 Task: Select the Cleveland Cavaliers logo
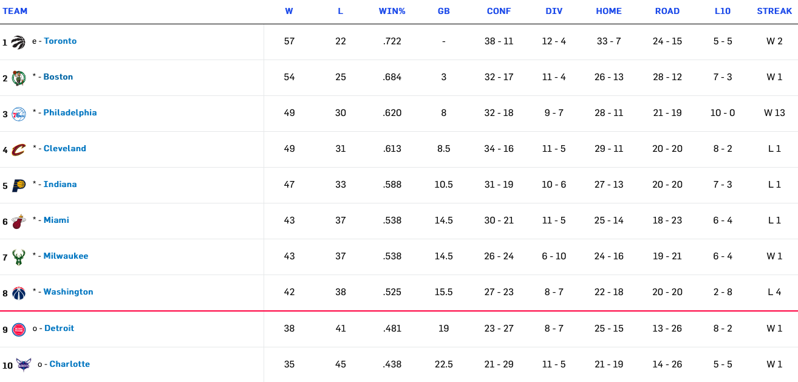click(18, 149)
